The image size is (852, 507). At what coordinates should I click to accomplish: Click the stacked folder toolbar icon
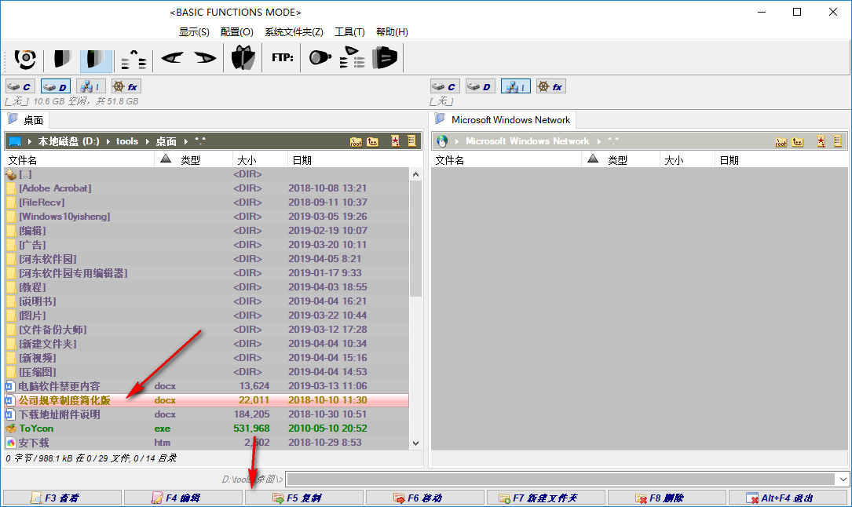click(x=385, y=57)
